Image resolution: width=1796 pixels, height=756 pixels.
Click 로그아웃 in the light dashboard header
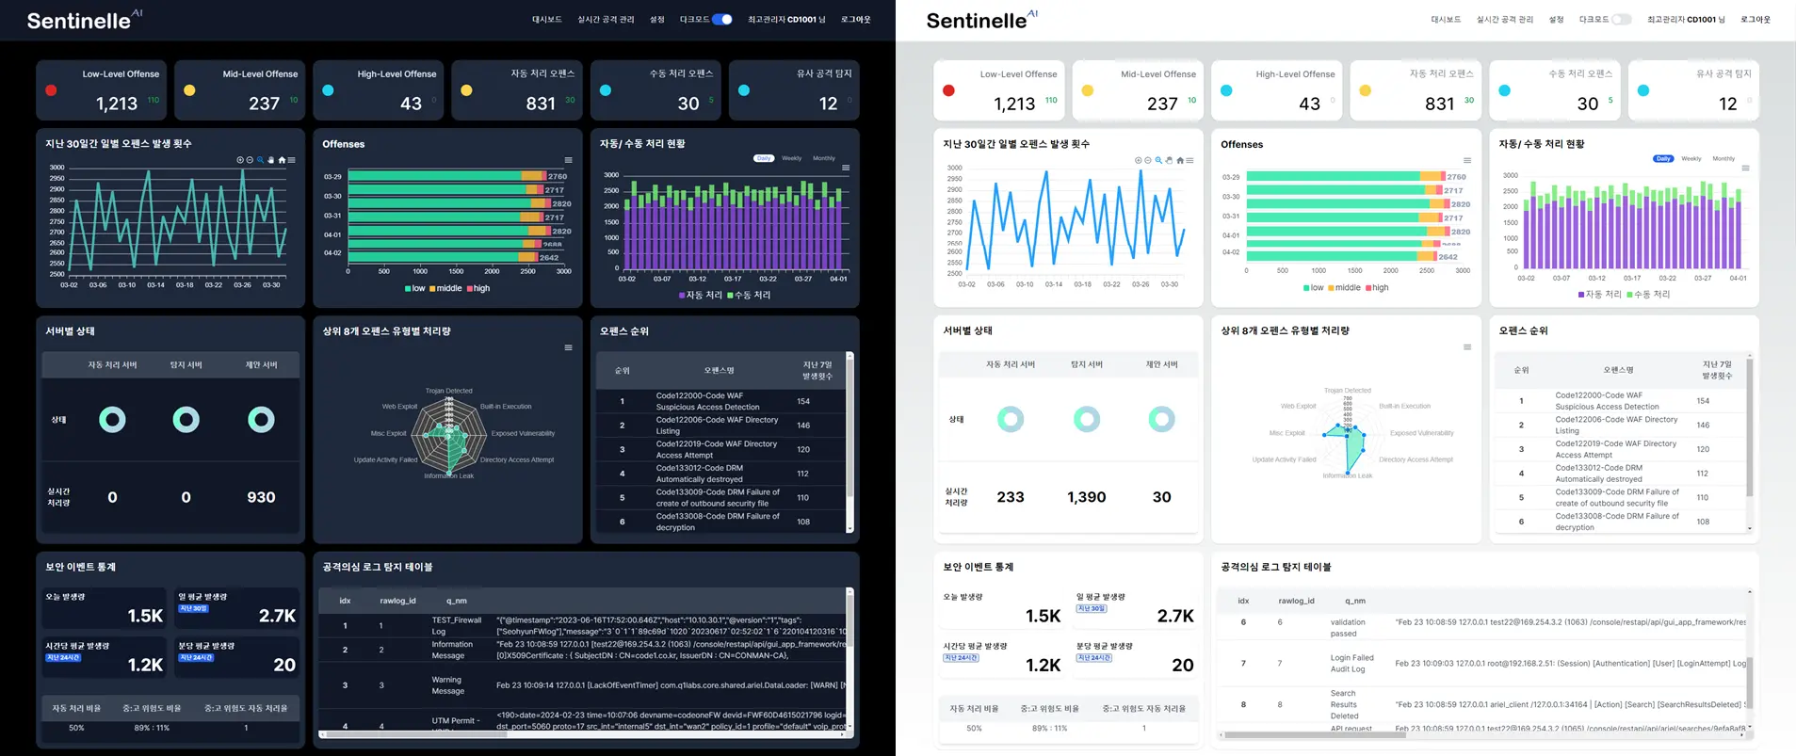coord(1755,20)
